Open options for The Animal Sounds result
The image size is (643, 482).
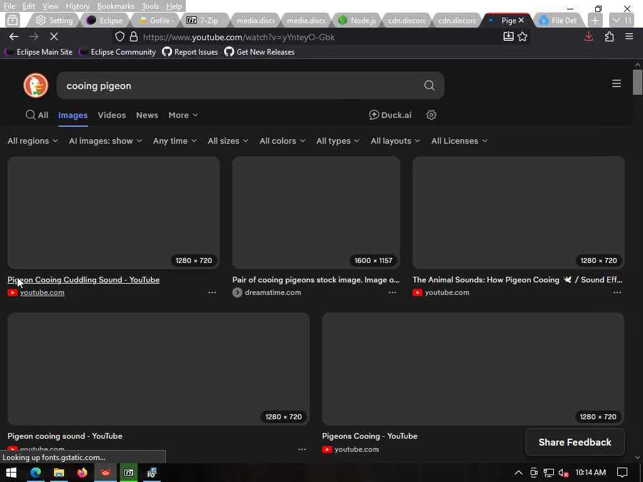617,292
